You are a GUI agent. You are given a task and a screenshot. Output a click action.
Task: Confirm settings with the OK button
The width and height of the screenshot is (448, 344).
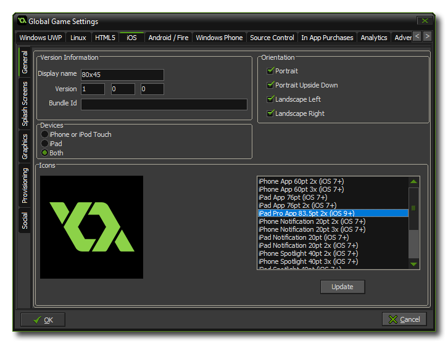pos(43,319)
